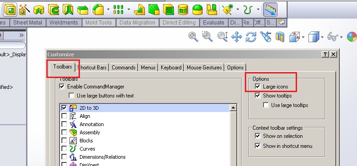The height and width of the screenshot is (166, 357).
Task: Click Zoom In/Out icon
Action: click(223, 37)
